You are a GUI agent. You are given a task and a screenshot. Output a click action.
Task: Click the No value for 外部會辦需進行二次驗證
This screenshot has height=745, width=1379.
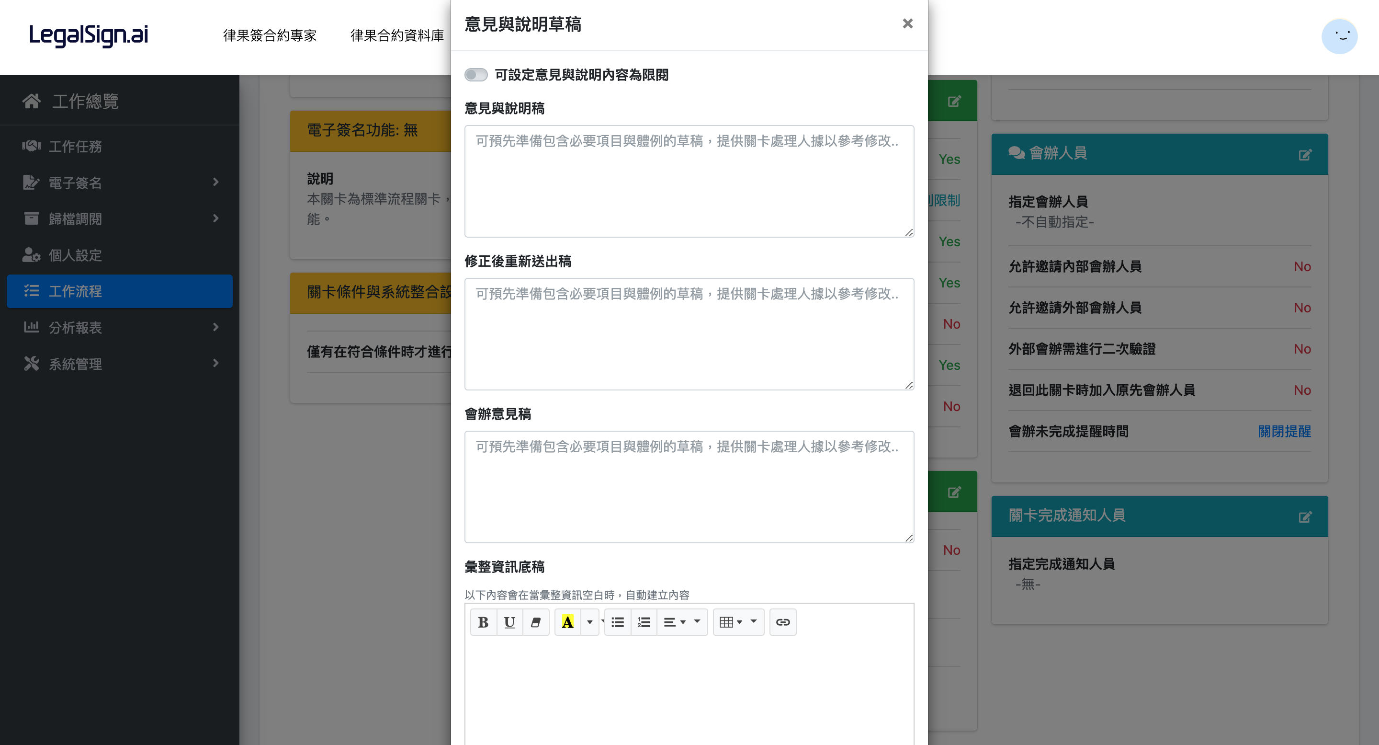pos(1302,349)
